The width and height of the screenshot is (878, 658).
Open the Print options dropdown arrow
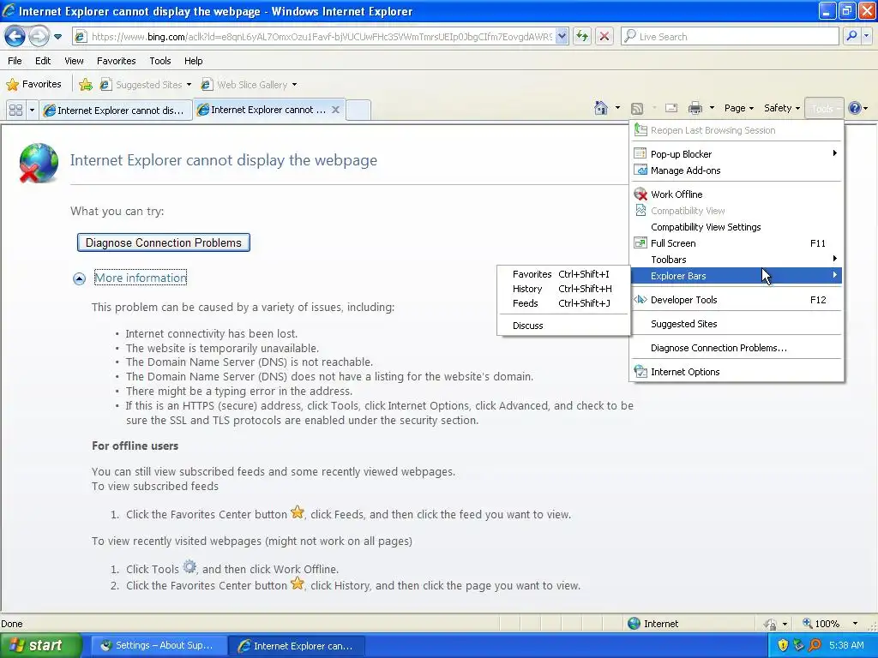(x=712, y=108)
